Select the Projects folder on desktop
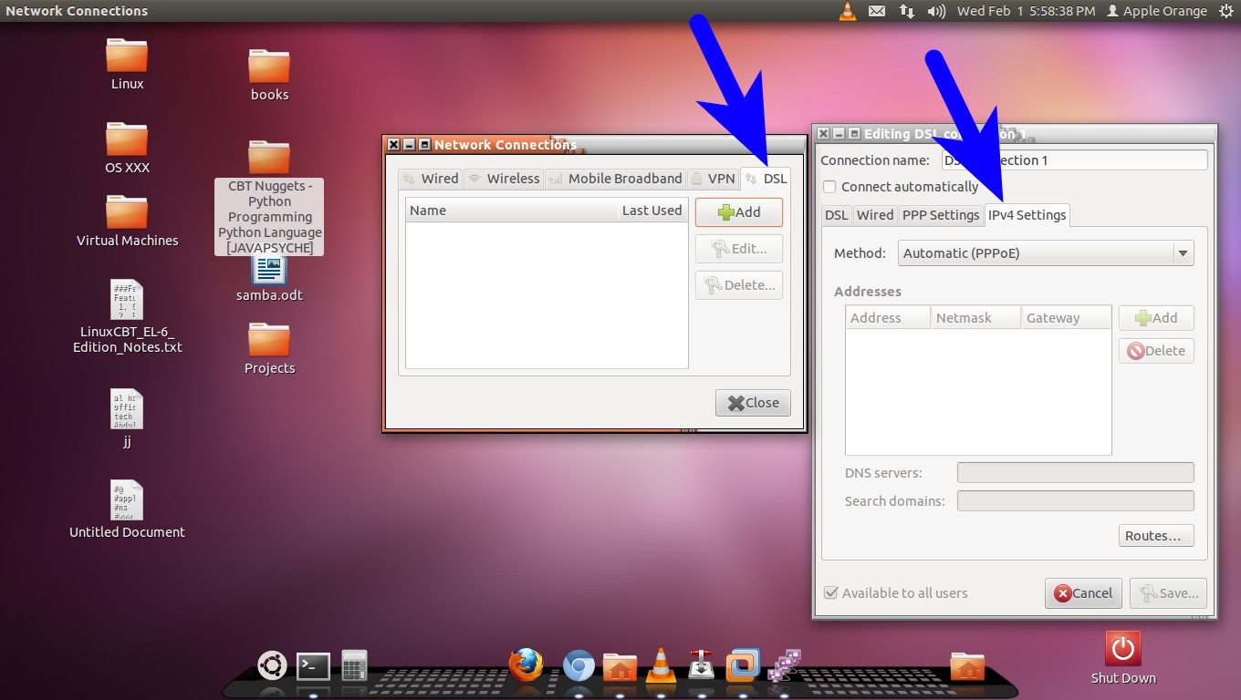Viewport: 1241px width, 700px height. [x=269, y=348]
